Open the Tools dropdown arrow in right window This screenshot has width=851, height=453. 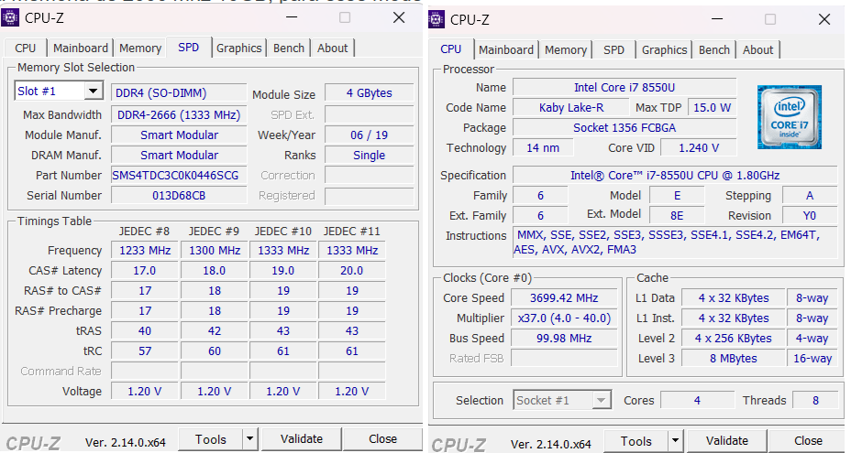pos(675,440)
